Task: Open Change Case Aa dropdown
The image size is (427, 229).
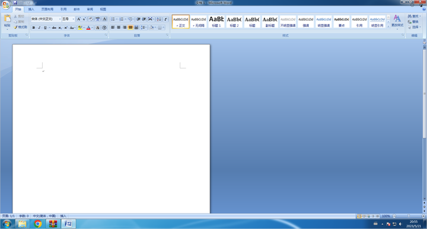Action: click(72, 28)
